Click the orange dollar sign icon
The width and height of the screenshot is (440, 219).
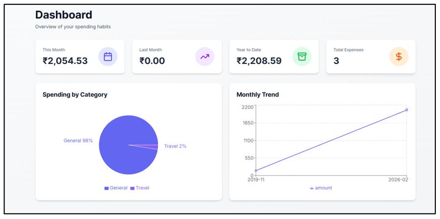pos(399,57)
